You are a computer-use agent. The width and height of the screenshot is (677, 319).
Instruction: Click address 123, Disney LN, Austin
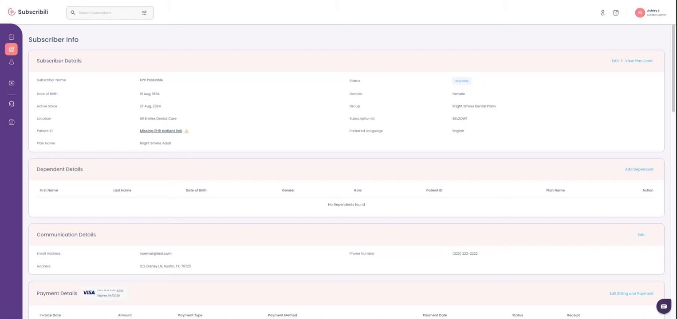[165, 266]
